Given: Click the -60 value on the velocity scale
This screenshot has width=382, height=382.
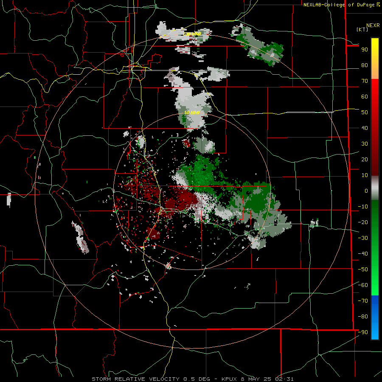Looking at the screenshot, I should [x=363, y=285].
